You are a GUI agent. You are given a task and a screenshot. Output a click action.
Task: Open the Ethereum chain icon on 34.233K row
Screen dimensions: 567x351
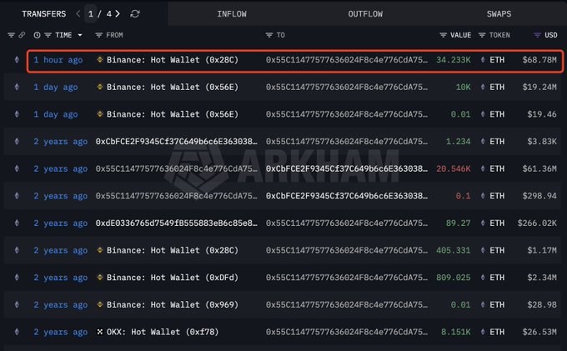pos(17,60)
